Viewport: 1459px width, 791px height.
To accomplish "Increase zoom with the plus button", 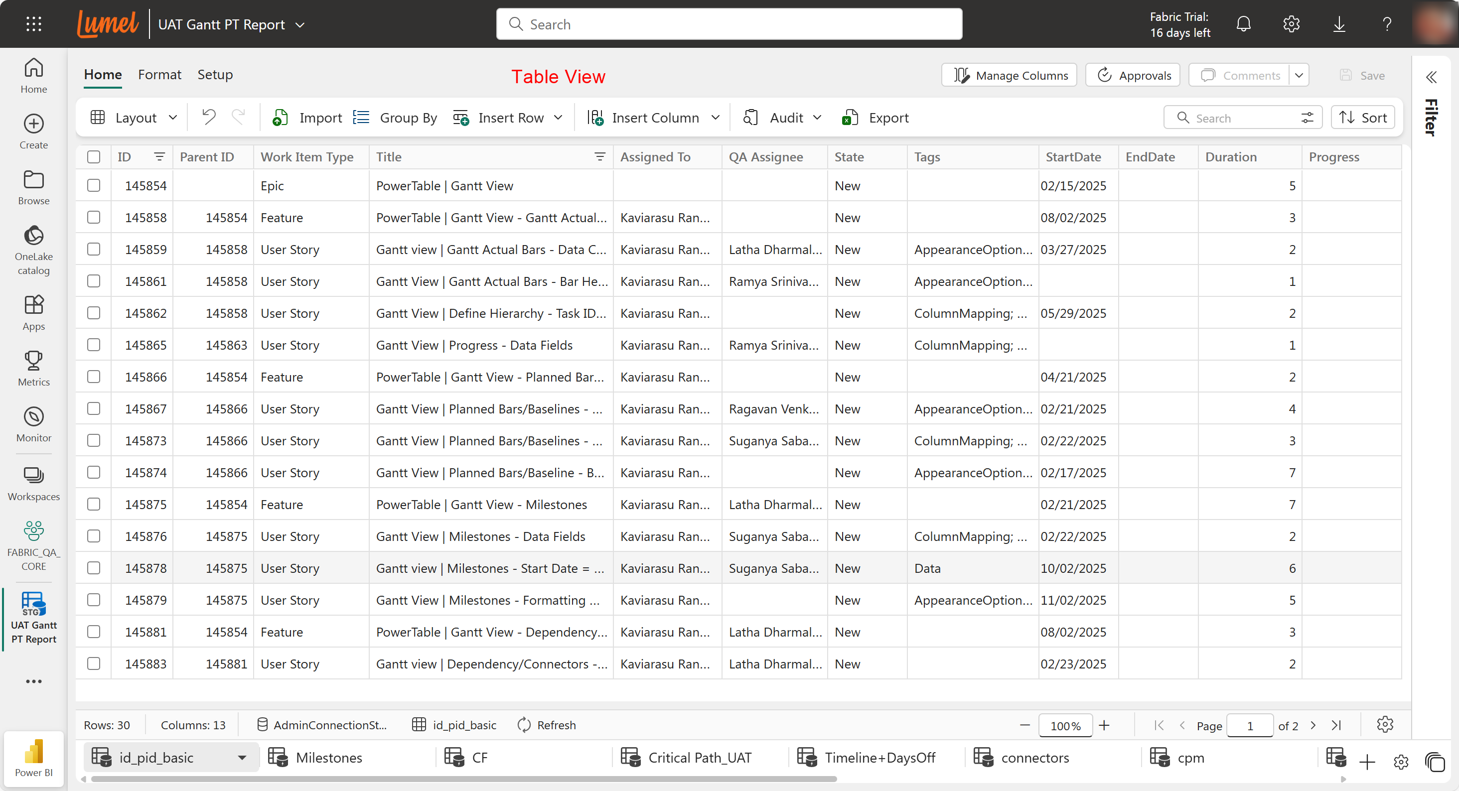I will (1104, 725).
